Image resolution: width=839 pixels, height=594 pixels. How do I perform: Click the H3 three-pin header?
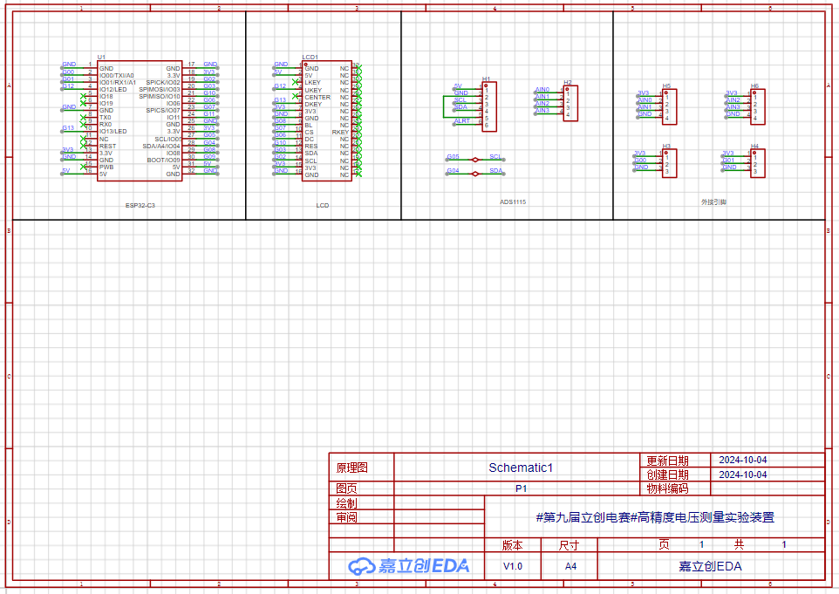tap(669, 160)
